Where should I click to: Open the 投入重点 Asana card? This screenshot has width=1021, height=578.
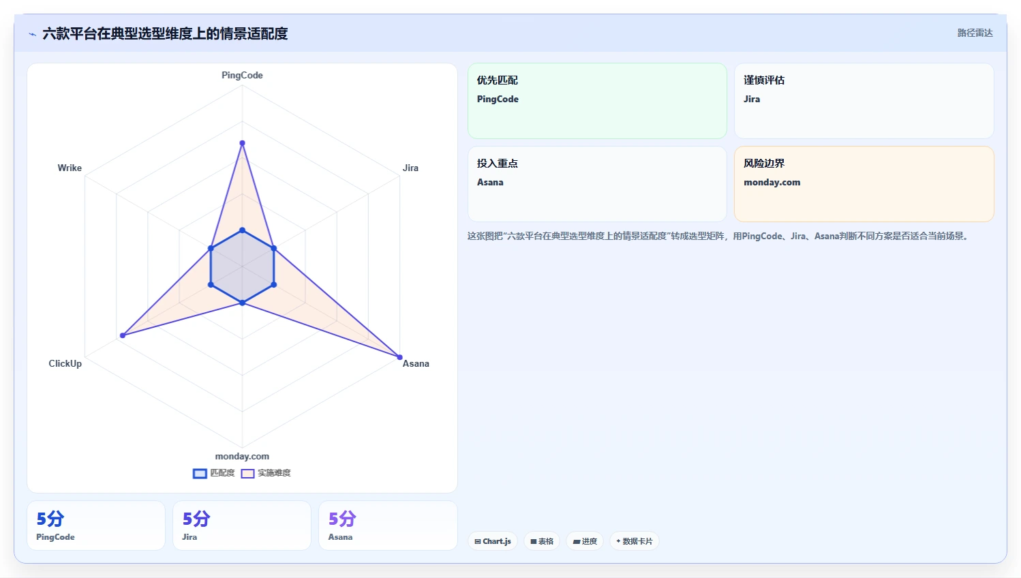597,184
